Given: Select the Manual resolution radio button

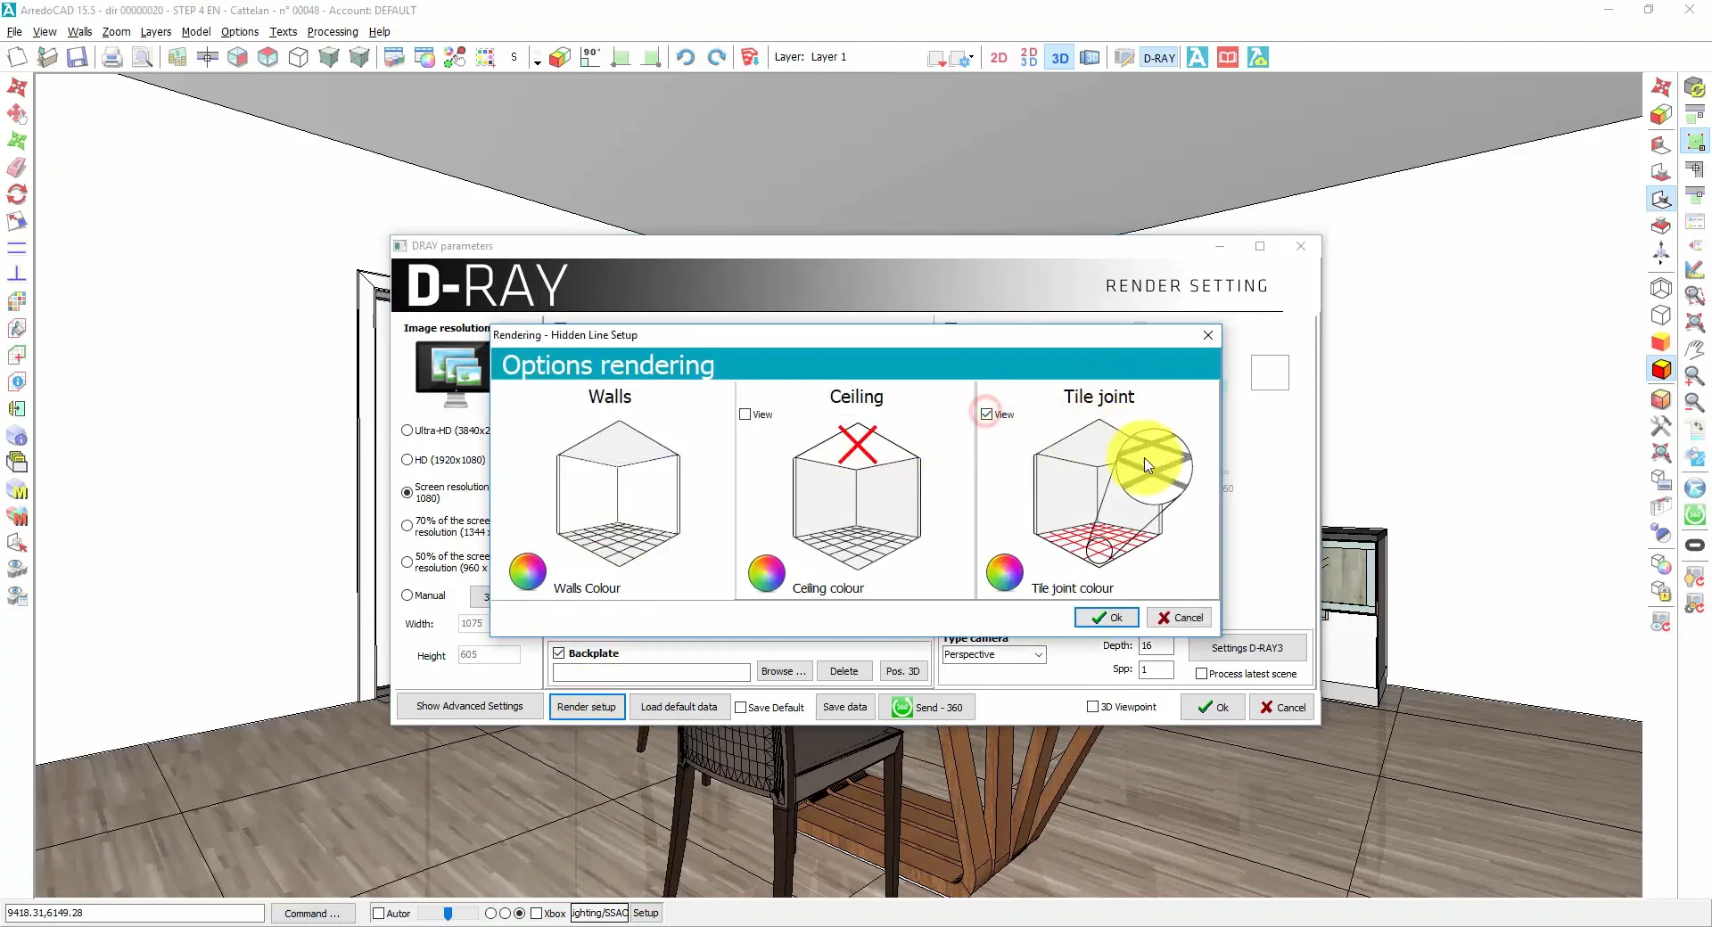Looking at the screenshot, I should pos(407,595).
